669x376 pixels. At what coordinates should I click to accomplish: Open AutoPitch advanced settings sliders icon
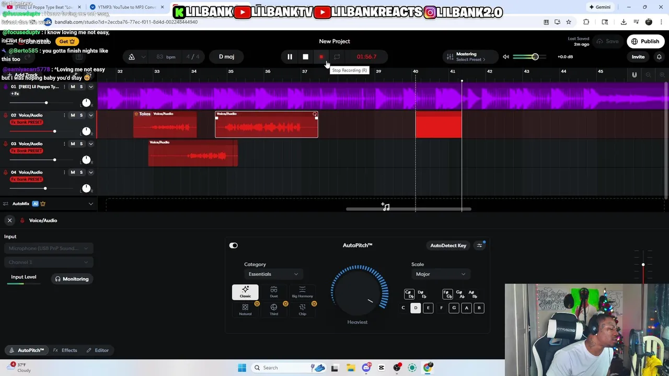(x=479, y=245)
